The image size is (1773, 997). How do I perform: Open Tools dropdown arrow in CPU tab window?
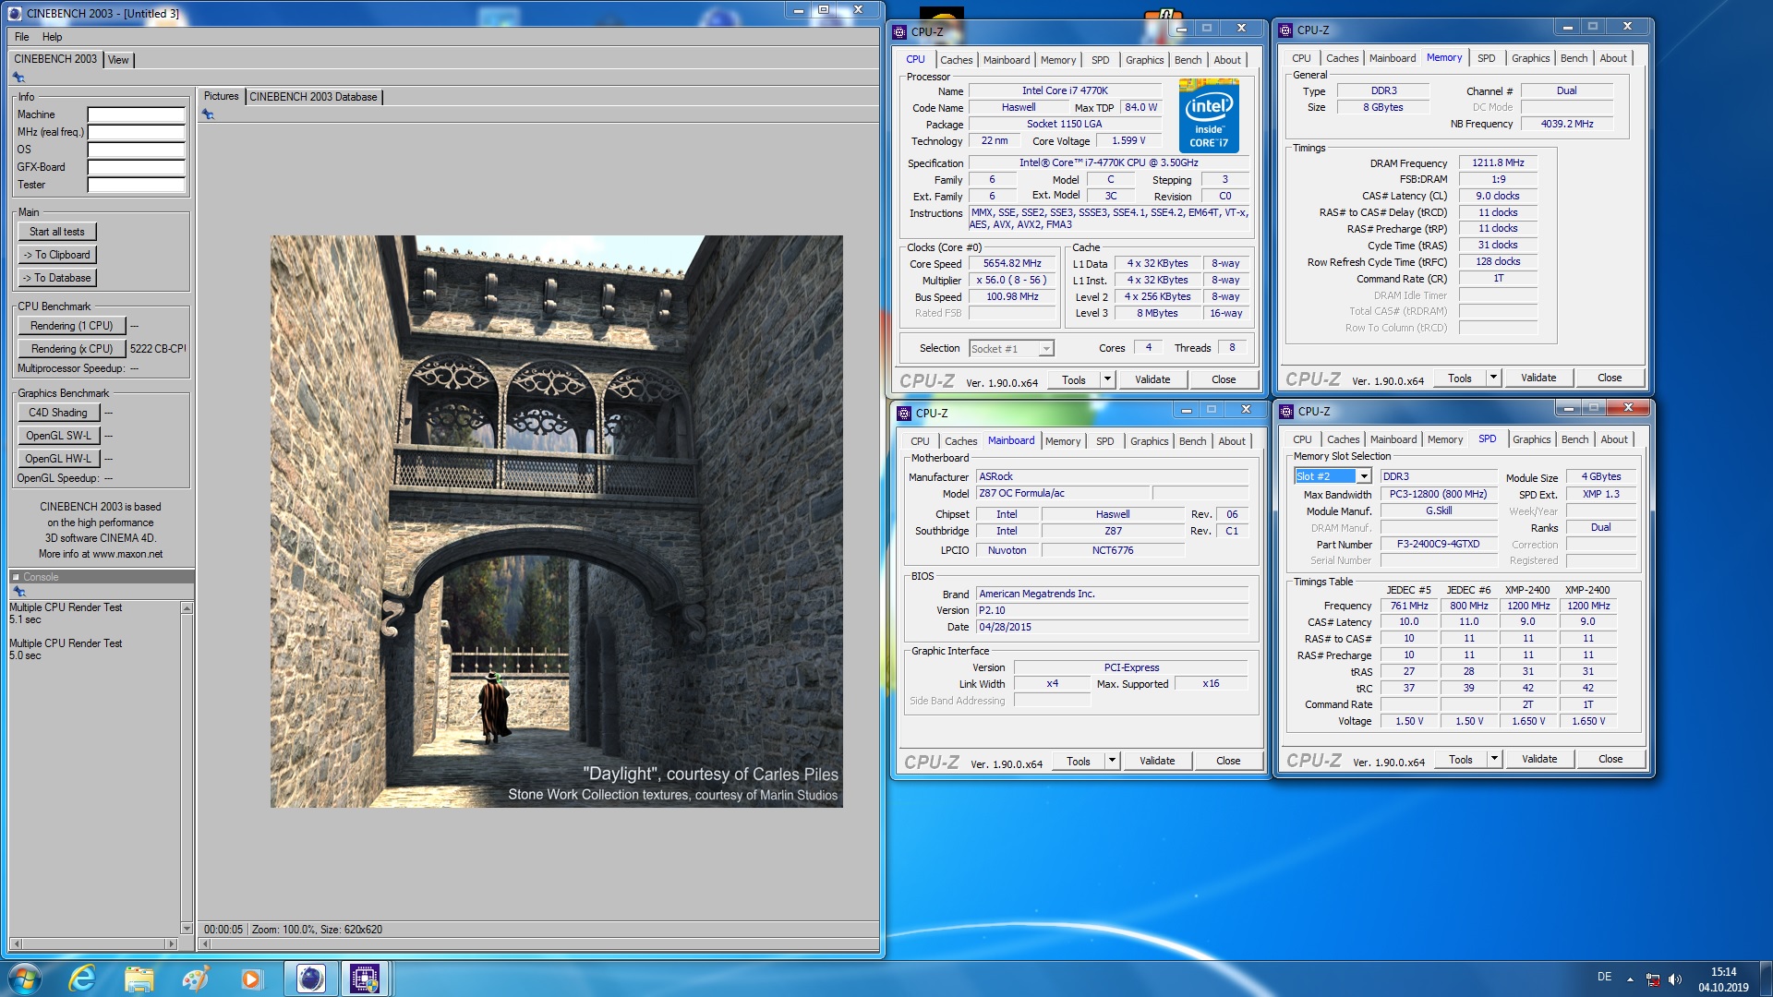(x=1107, y=379)
